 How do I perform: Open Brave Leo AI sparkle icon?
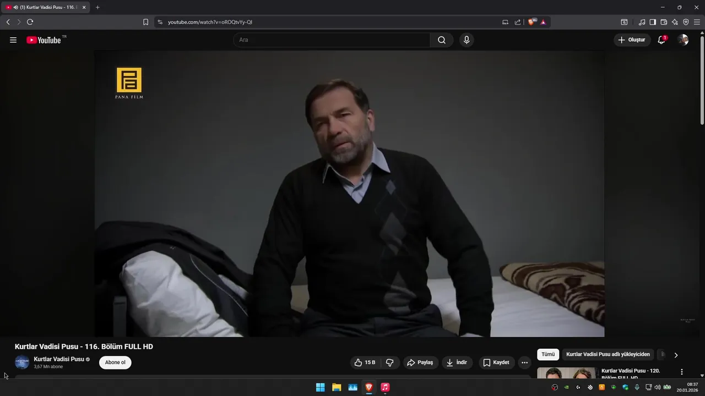pyautogui.click(x=675, y=22)
